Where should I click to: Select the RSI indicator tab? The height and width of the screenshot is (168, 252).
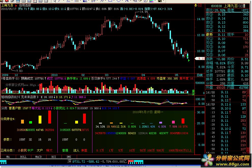54,157
